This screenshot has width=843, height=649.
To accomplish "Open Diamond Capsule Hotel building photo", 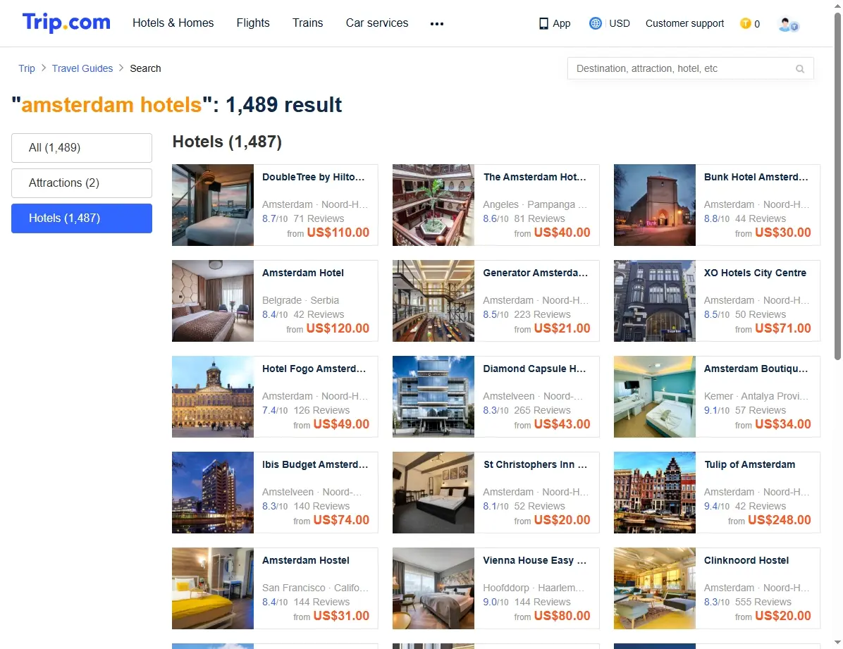I will pyautogui.click(x=433, y=396).
